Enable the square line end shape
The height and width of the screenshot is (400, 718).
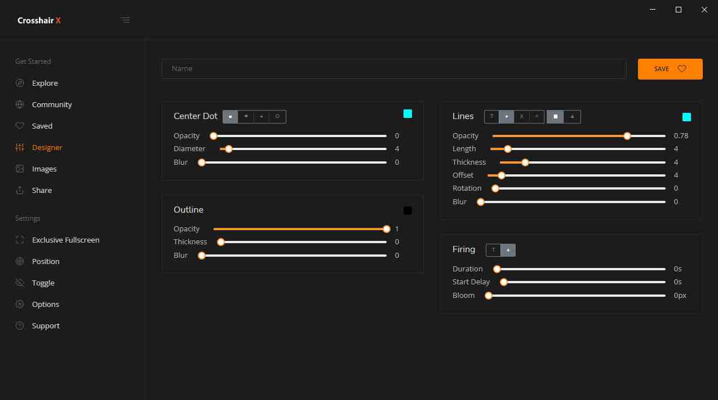[x=555, y=117]
